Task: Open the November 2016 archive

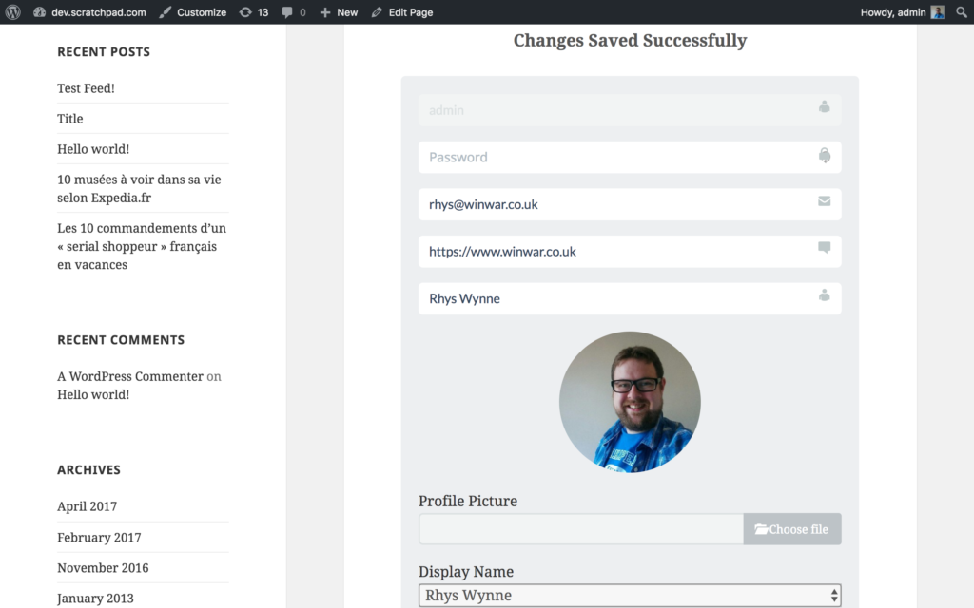Action: (103, 568)
